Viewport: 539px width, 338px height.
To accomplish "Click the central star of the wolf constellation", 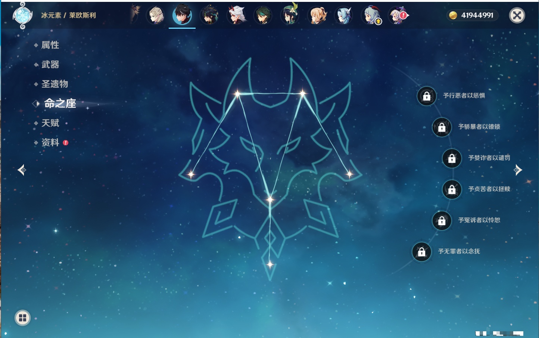I will click(x=270, y=199).
